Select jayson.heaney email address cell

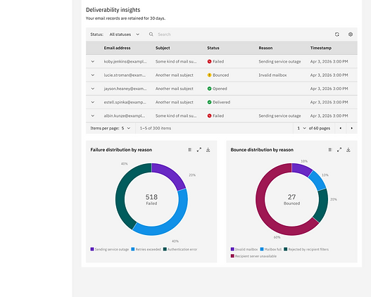(x=125, y=89)
